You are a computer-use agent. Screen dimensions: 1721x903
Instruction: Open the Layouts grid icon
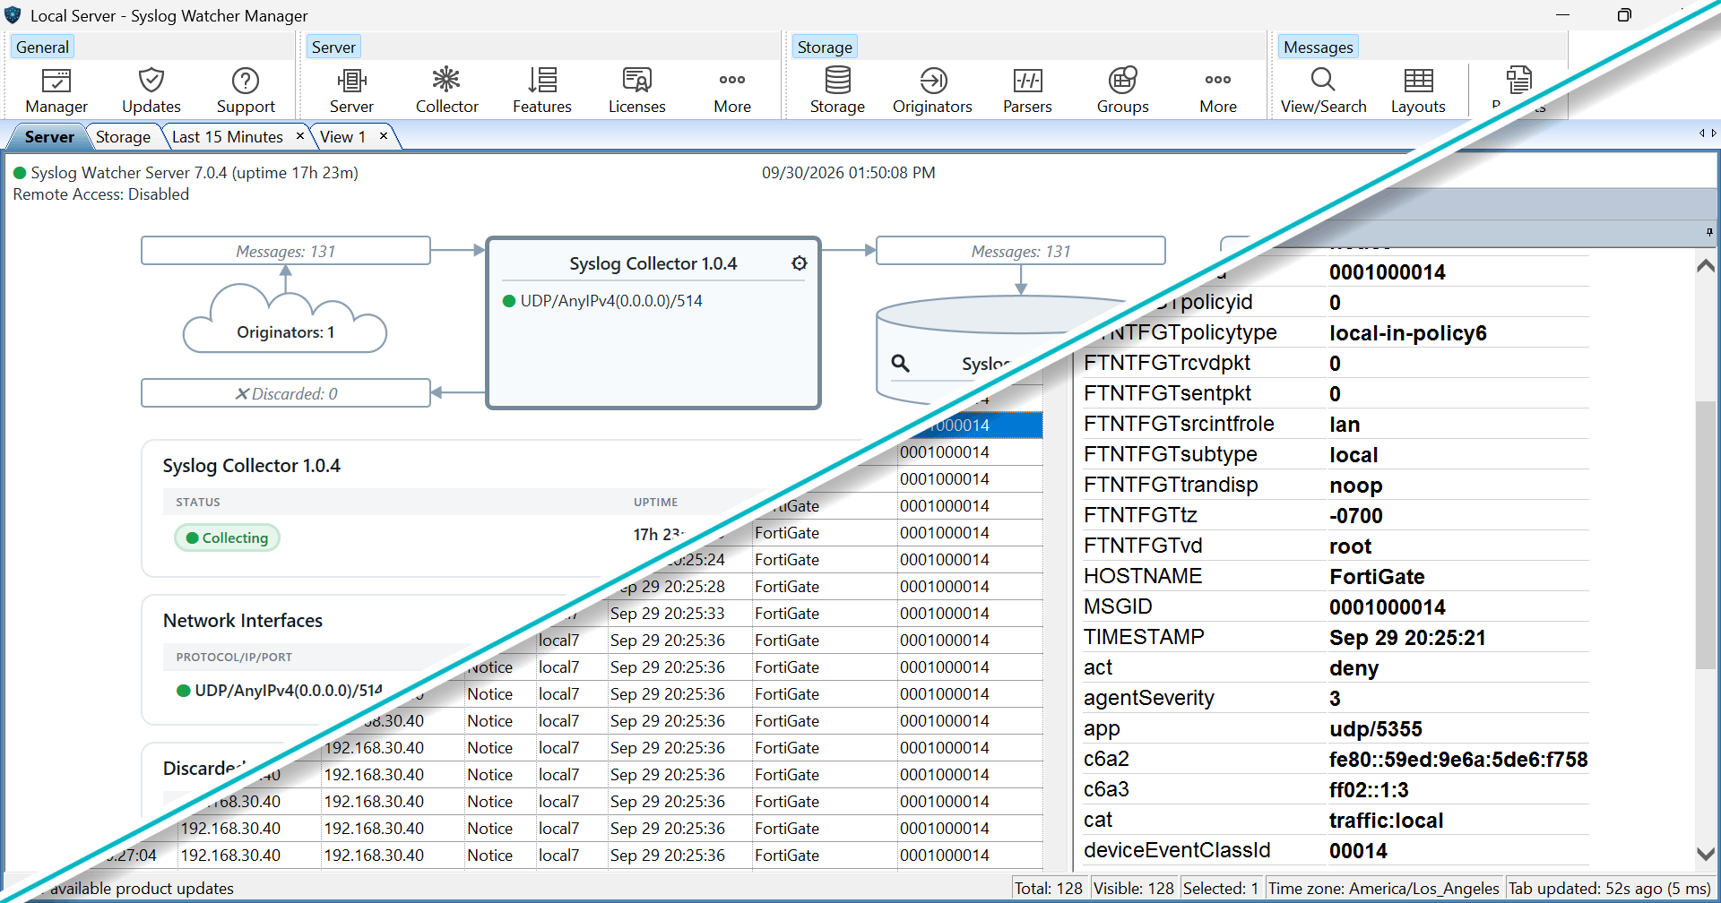pos(1418,90)
